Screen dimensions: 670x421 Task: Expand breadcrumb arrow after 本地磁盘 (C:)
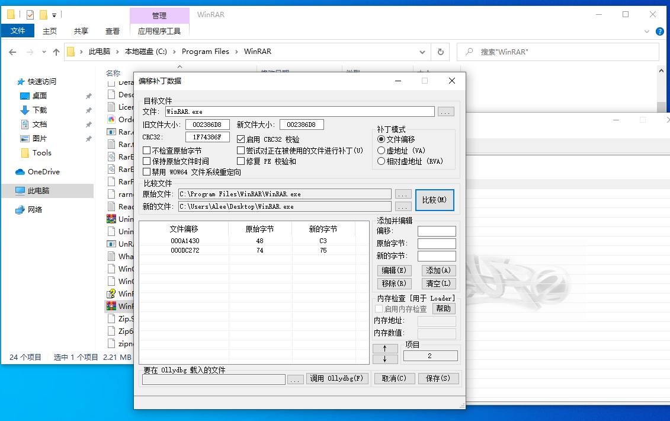(174, 52)
